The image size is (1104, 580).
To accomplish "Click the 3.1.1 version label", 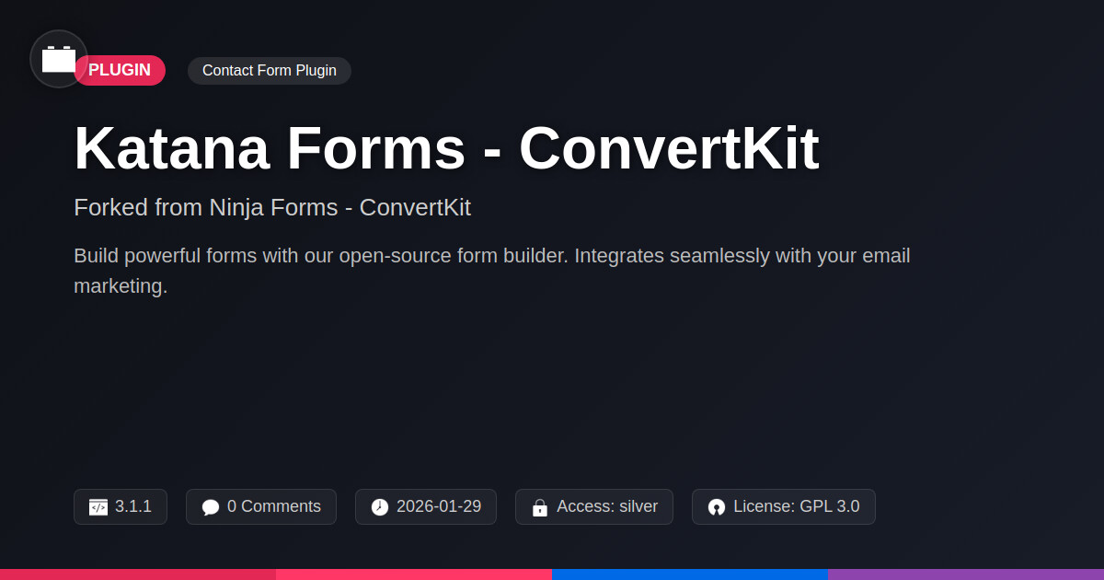I will coord(133,506).
